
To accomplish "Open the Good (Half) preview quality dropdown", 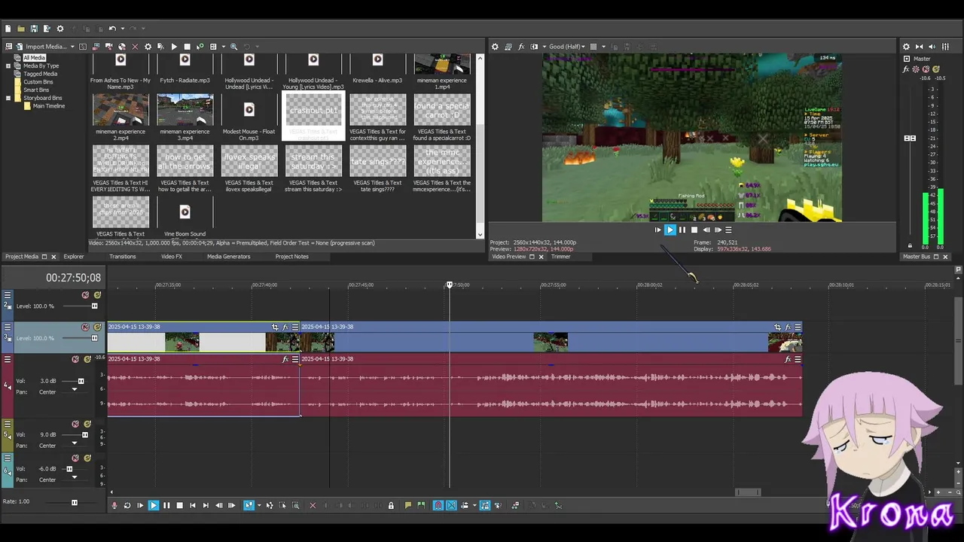I will [567, 47].
